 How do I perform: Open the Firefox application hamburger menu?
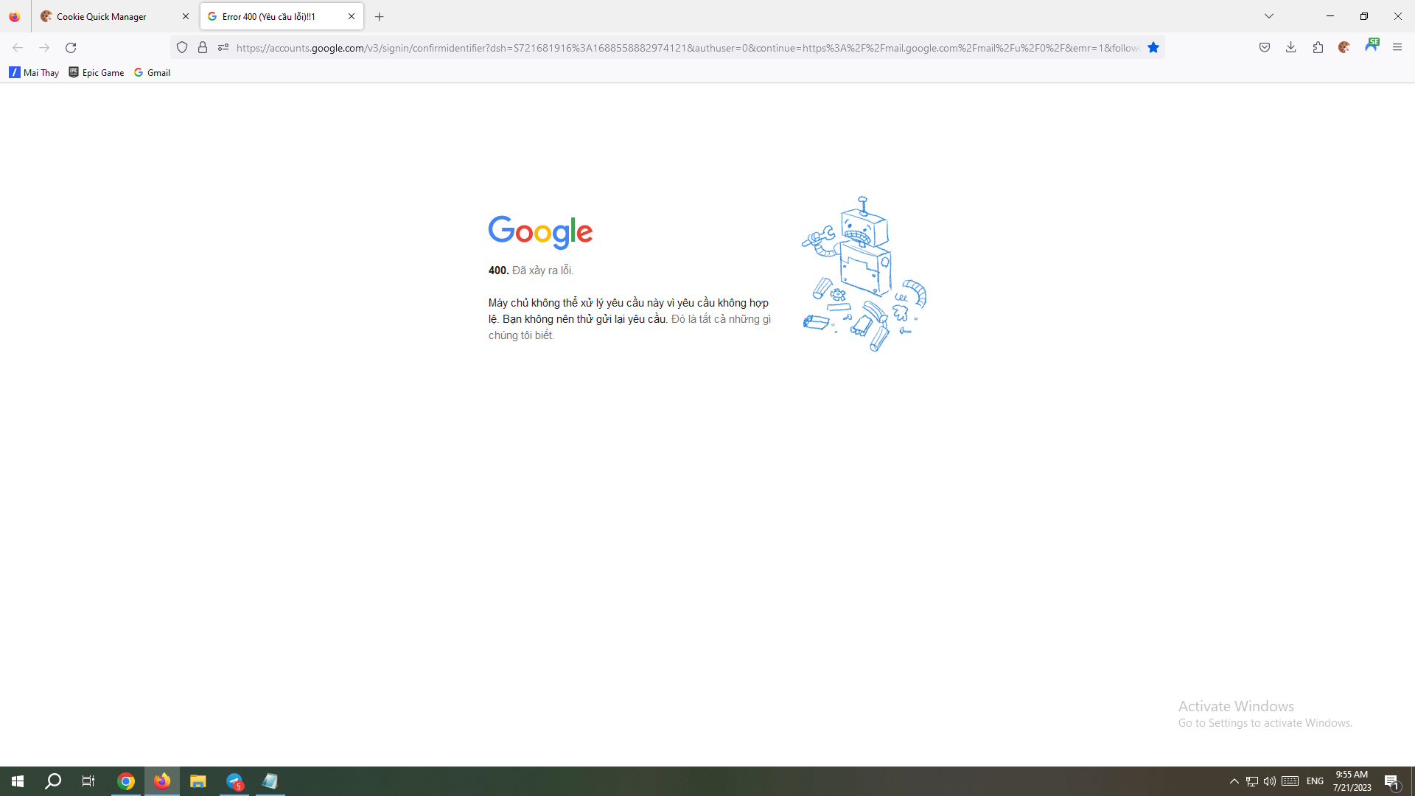[1397, 48]
